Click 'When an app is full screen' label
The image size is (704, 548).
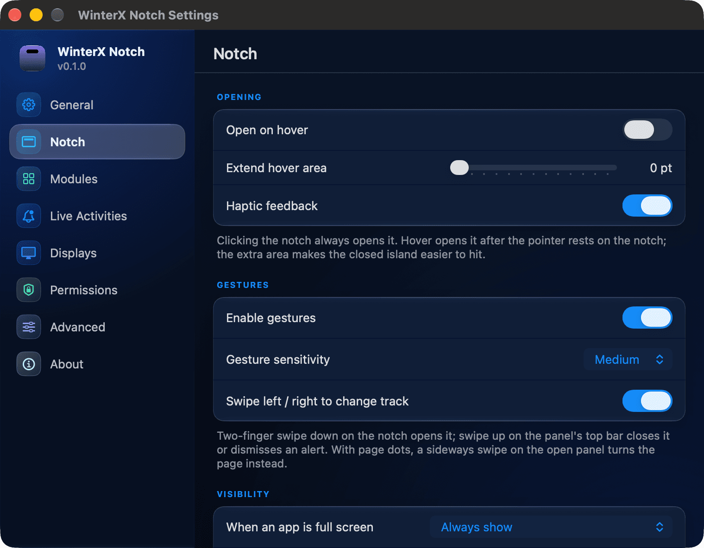300,527
